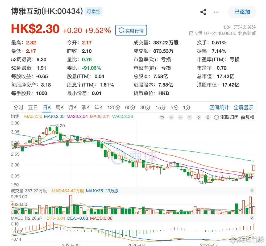Switch to 五日 chart tab

pos(33,107)
